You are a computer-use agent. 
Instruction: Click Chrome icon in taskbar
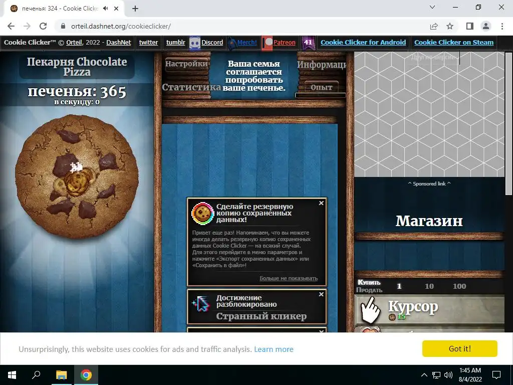tap(86, 375)
